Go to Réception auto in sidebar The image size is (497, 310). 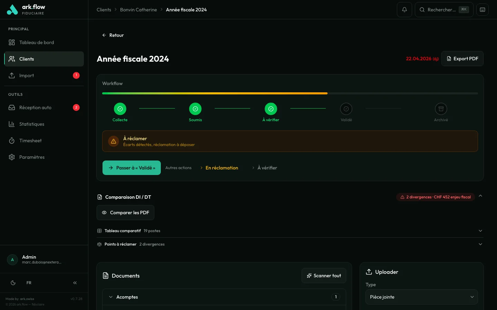point(35,107)
